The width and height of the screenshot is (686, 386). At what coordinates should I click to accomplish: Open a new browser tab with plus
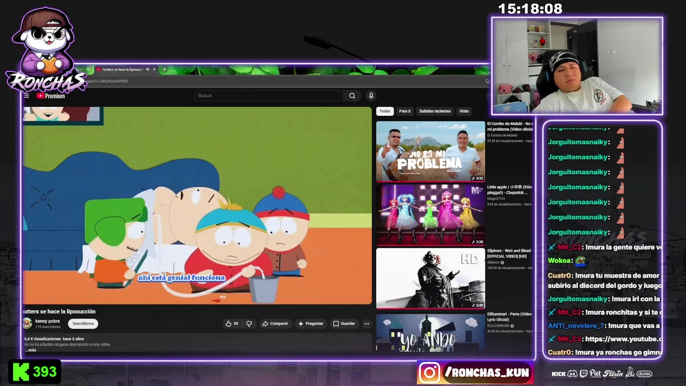pyautogui.click(x=164, y=69)
